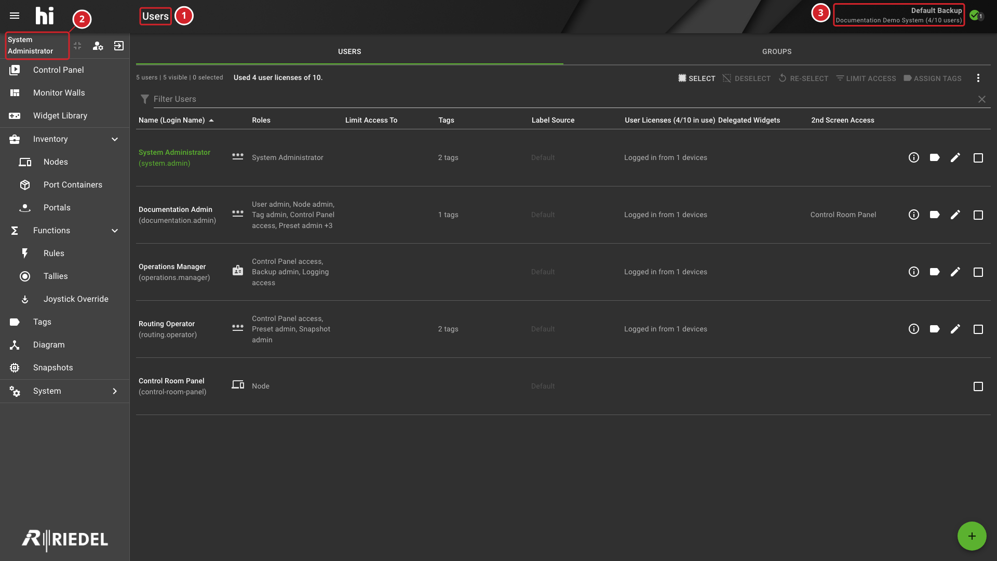Viewport: 997px width, 561px height.
Task: Show info for Operations Manager user
Action: (x=914, y=272)
